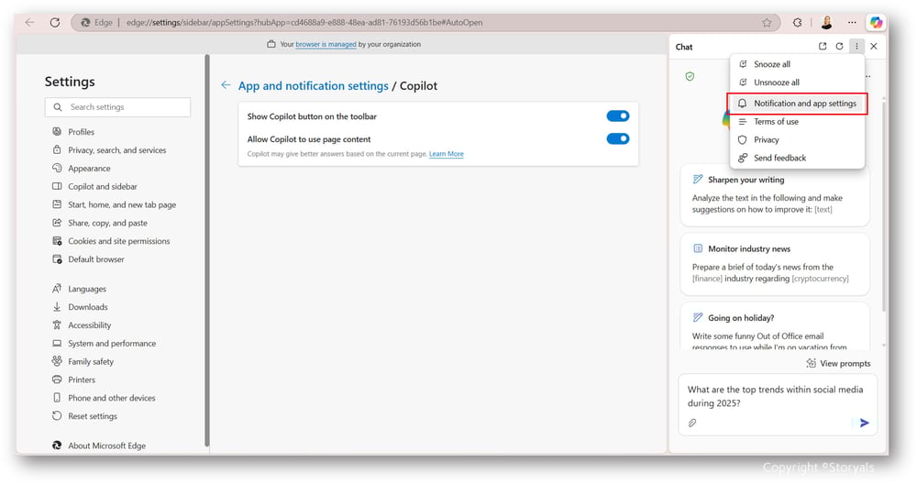Select Unsnooze all in the menu
Image resolution: width=917 pixels, height=484 pixels.
pos(797,82)
